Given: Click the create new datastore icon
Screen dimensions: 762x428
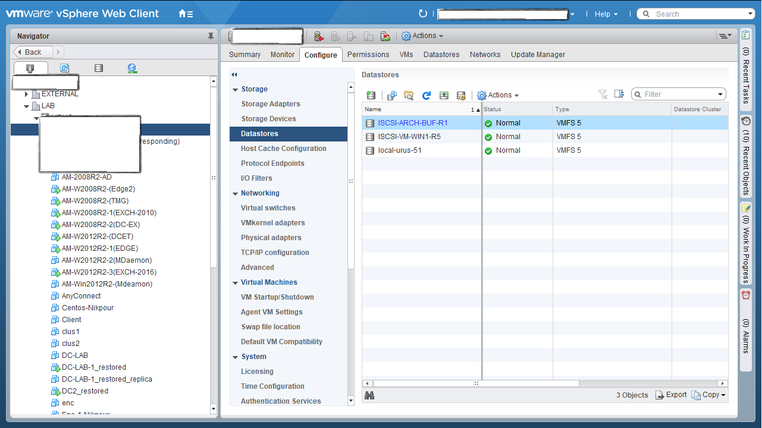Looking at the screenshot, I should (x=371, y=95).
